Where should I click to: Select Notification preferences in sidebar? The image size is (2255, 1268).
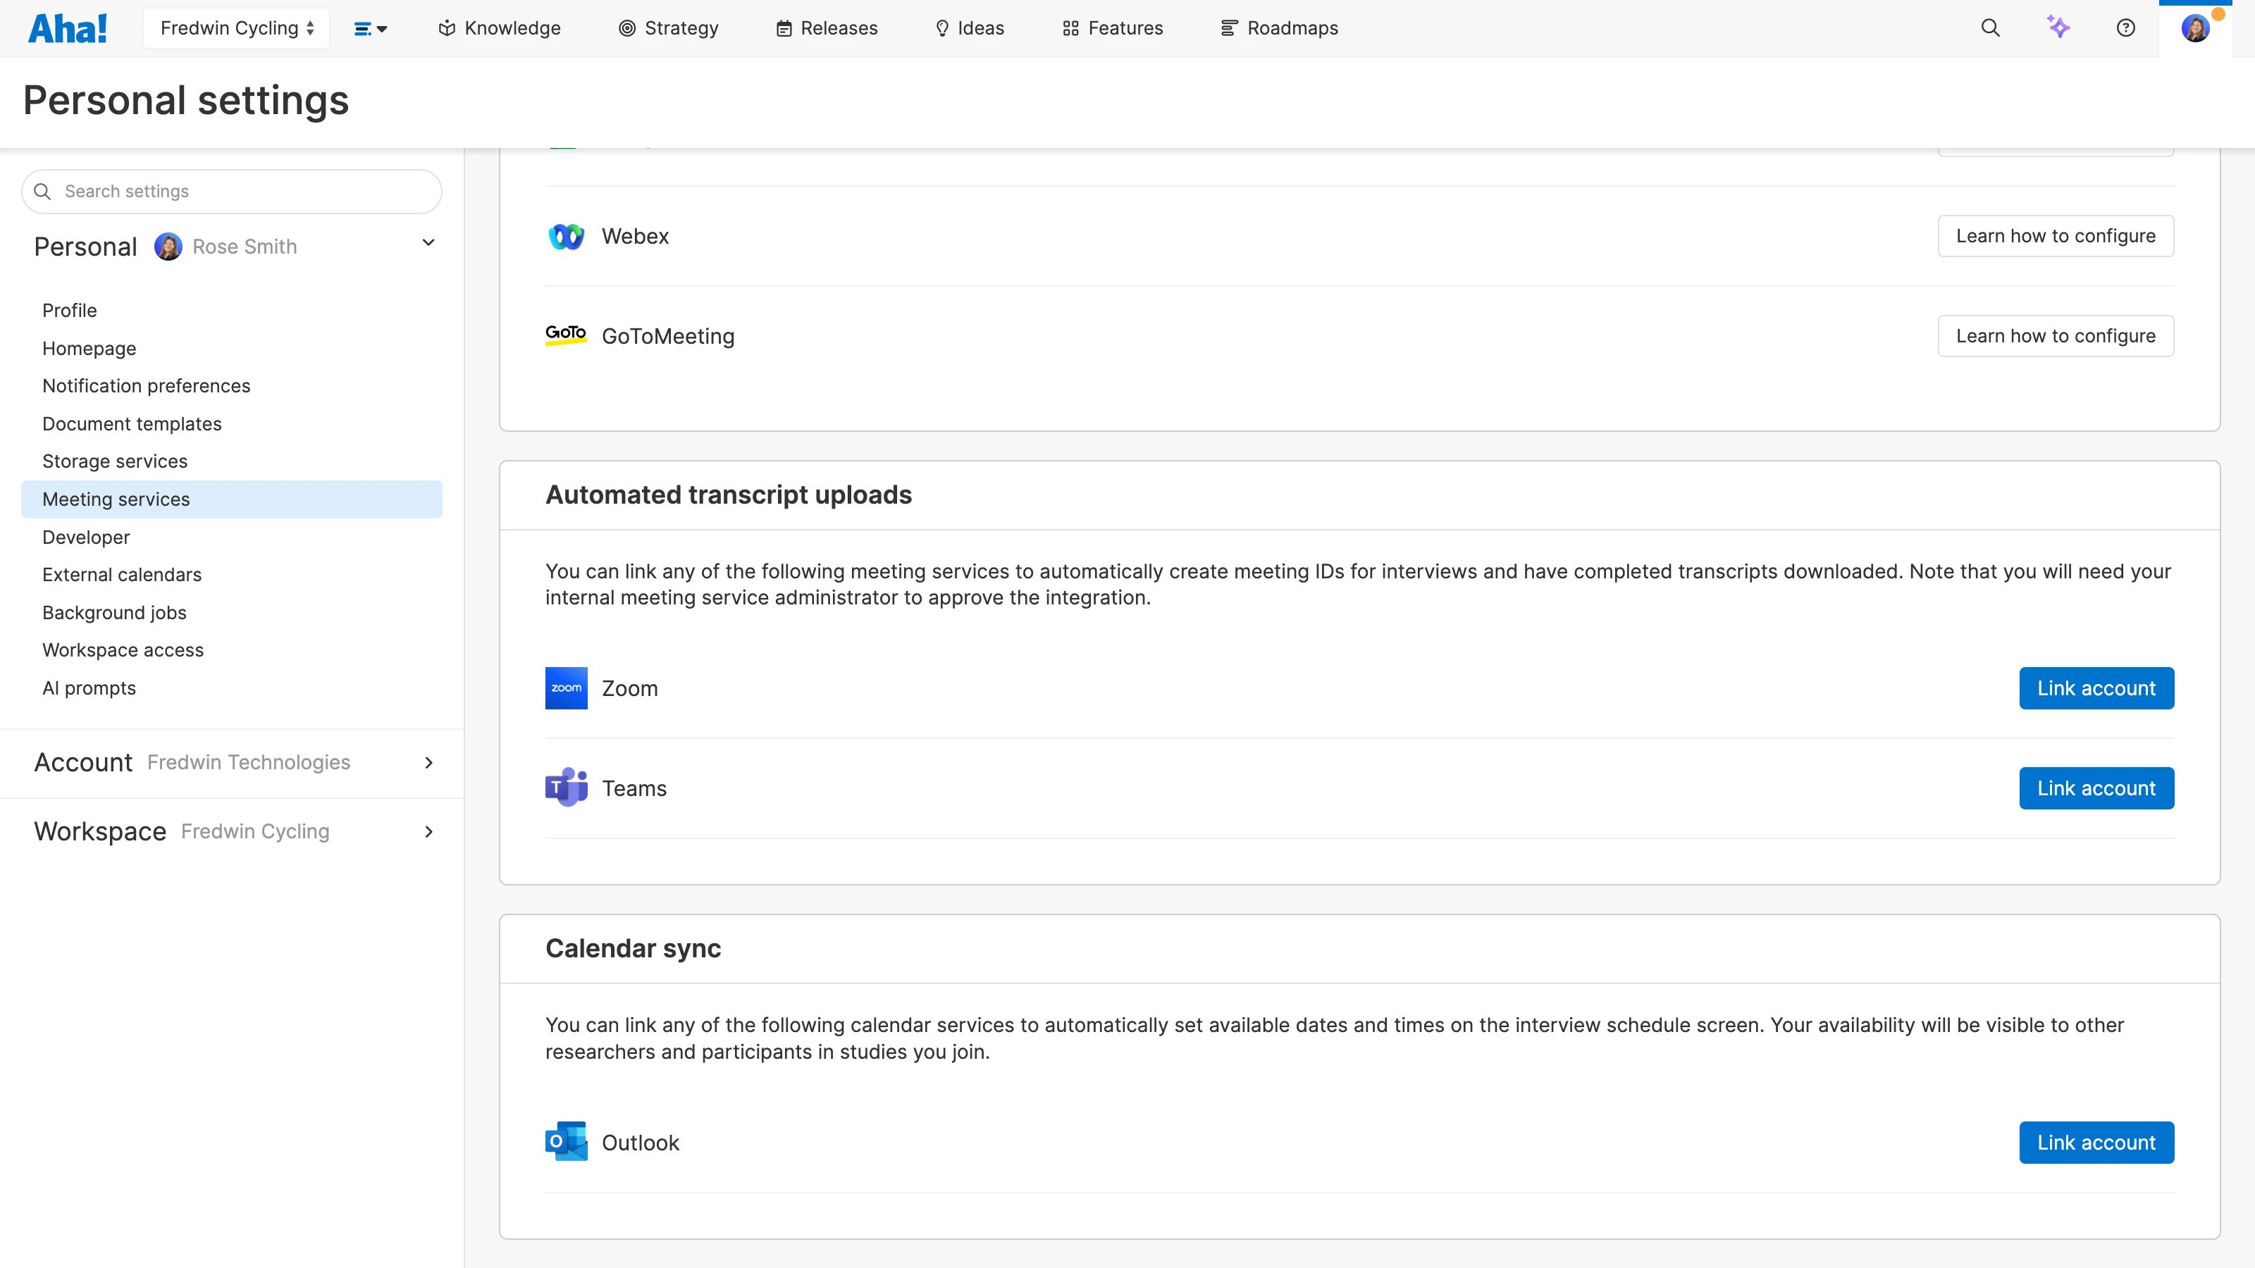pyautogui.click(x=146, y=385)
